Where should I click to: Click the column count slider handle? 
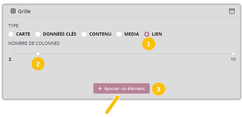tap(38, 54)
